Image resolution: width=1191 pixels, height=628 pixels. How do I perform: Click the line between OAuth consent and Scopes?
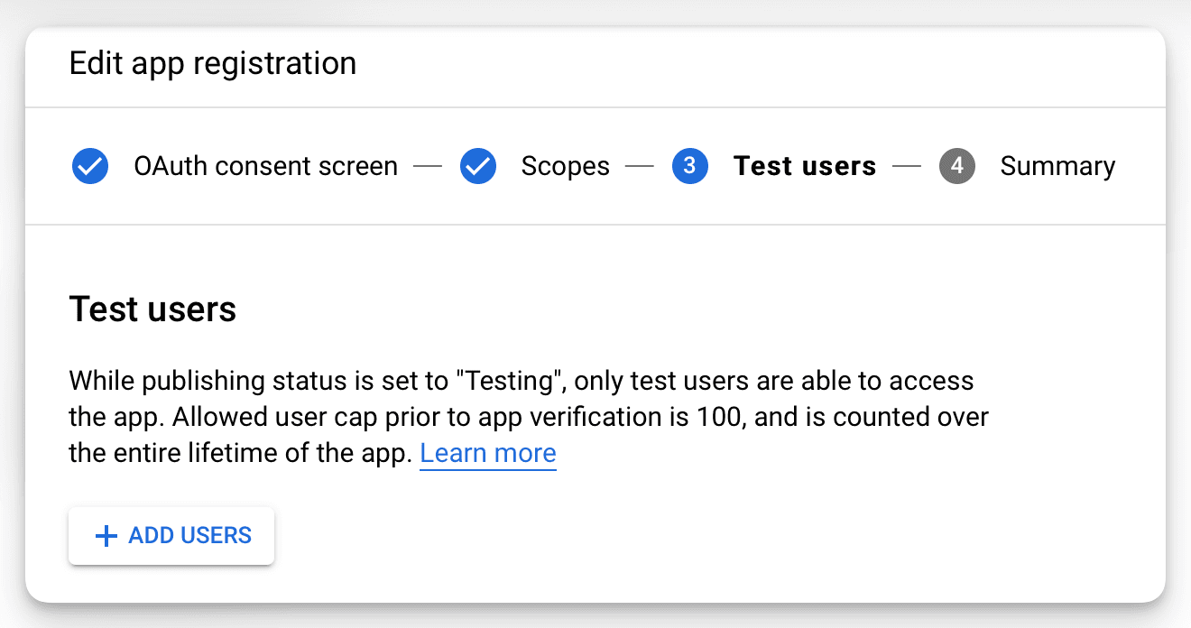pos(429,167)
